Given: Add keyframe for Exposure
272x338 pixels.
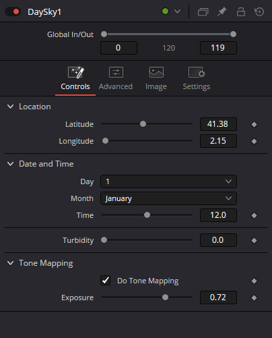Looking at the screenshot, I should 254,298.
